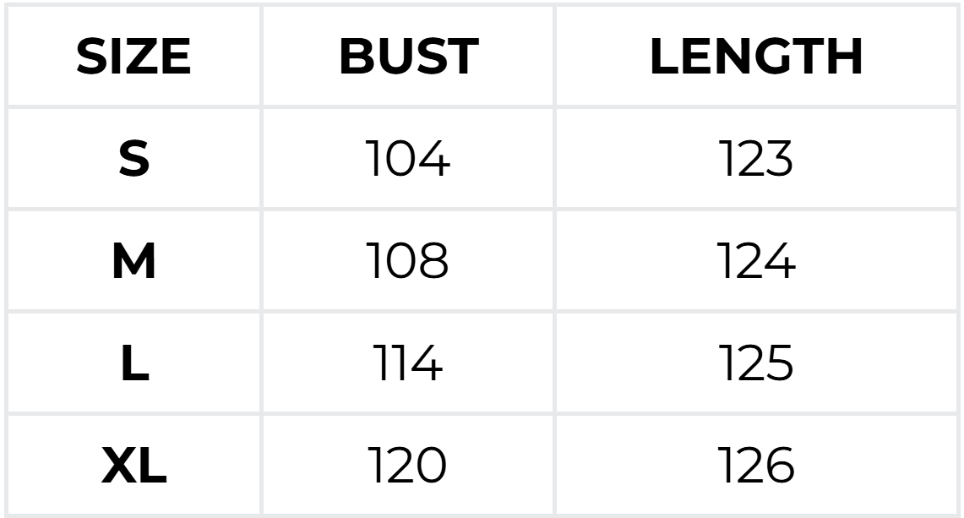This screenshot has height=518, width=964.
Task: Click length value 126
Action: click(x=756, y=466)
